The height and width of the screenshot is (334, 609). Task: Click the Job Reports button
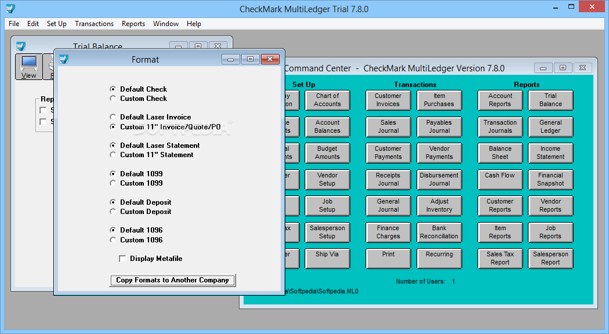tap(551, 233)
